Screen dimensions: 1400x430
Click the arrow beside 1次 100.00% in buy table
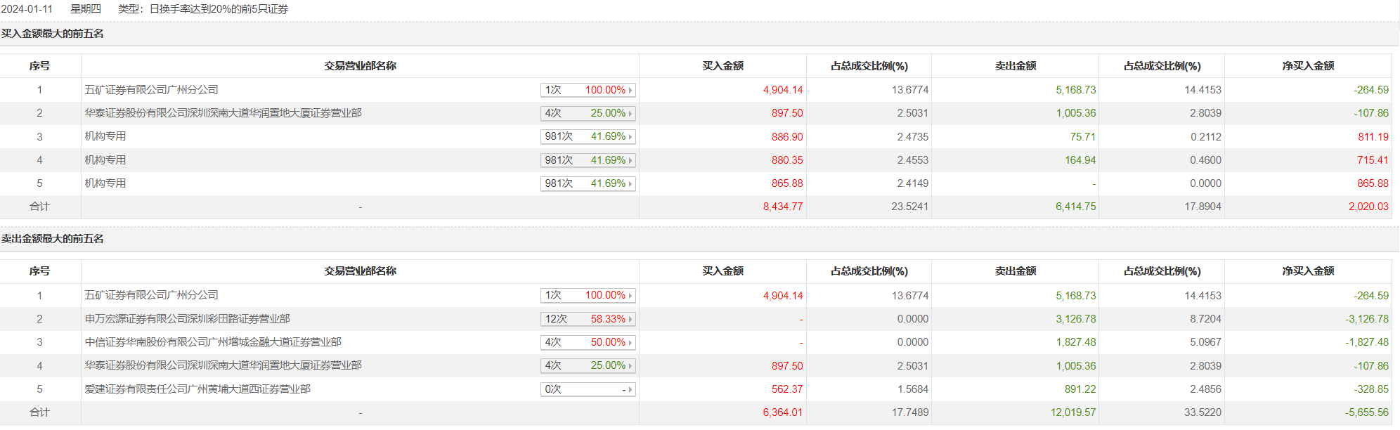pos(630,91)
